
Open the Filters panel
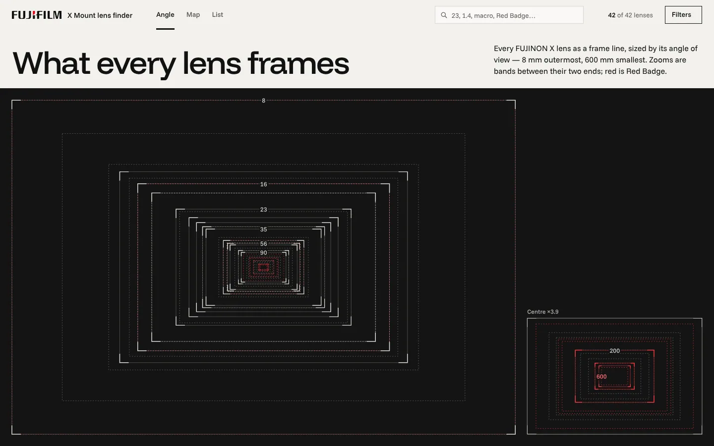click(683, 15)
